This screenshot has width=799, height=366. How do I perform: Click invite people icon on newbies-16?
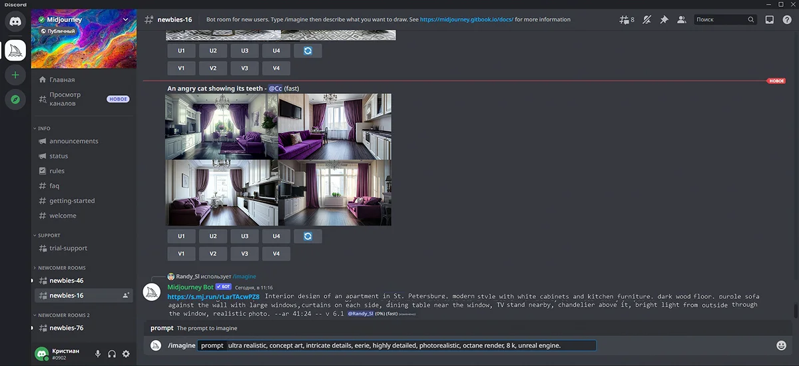(x=126, y=295)
